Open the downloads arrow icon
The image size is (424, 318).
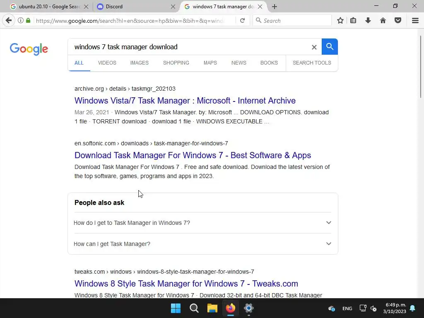368,21
